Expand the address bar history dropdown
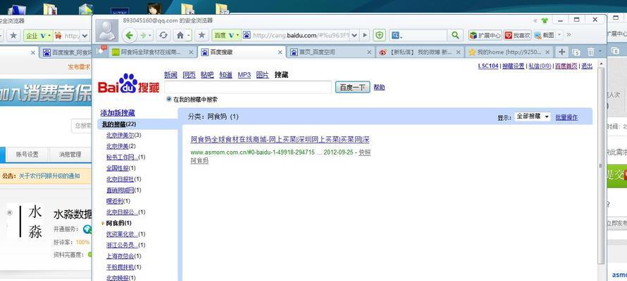Image resolution: width=627 pixels, height=281 pixels. pos(354,35)
